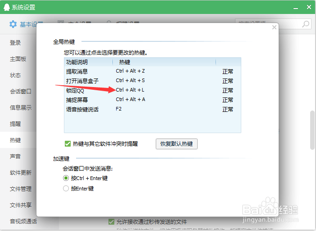Open 主面板 settings in sidebar
The image size is (316, 231).
click(18, 59)
